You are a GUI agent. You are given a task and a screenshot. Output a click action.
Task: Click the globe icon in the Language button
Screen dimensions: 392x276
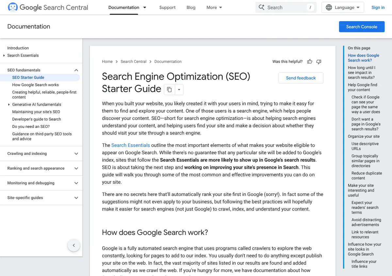tap(329, 7)
